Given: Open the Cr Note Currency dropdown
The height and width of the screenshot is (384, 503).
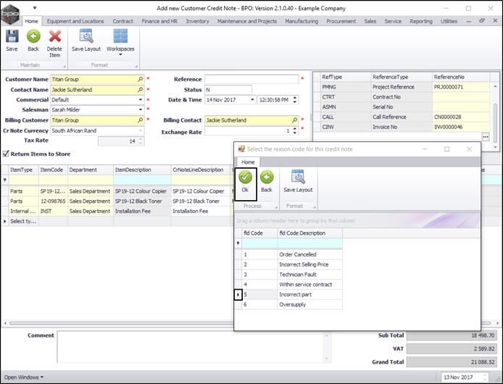Looking at the screenshot, I should point(141,130).
